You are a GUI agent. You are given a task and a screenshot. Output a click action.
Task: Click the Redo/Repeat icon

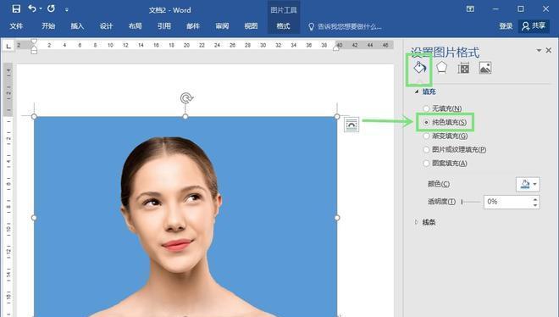click(51, 8)
